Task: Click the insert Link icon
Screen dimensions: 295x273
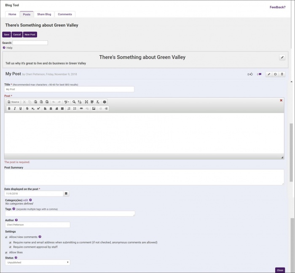Action: (81, 109)
